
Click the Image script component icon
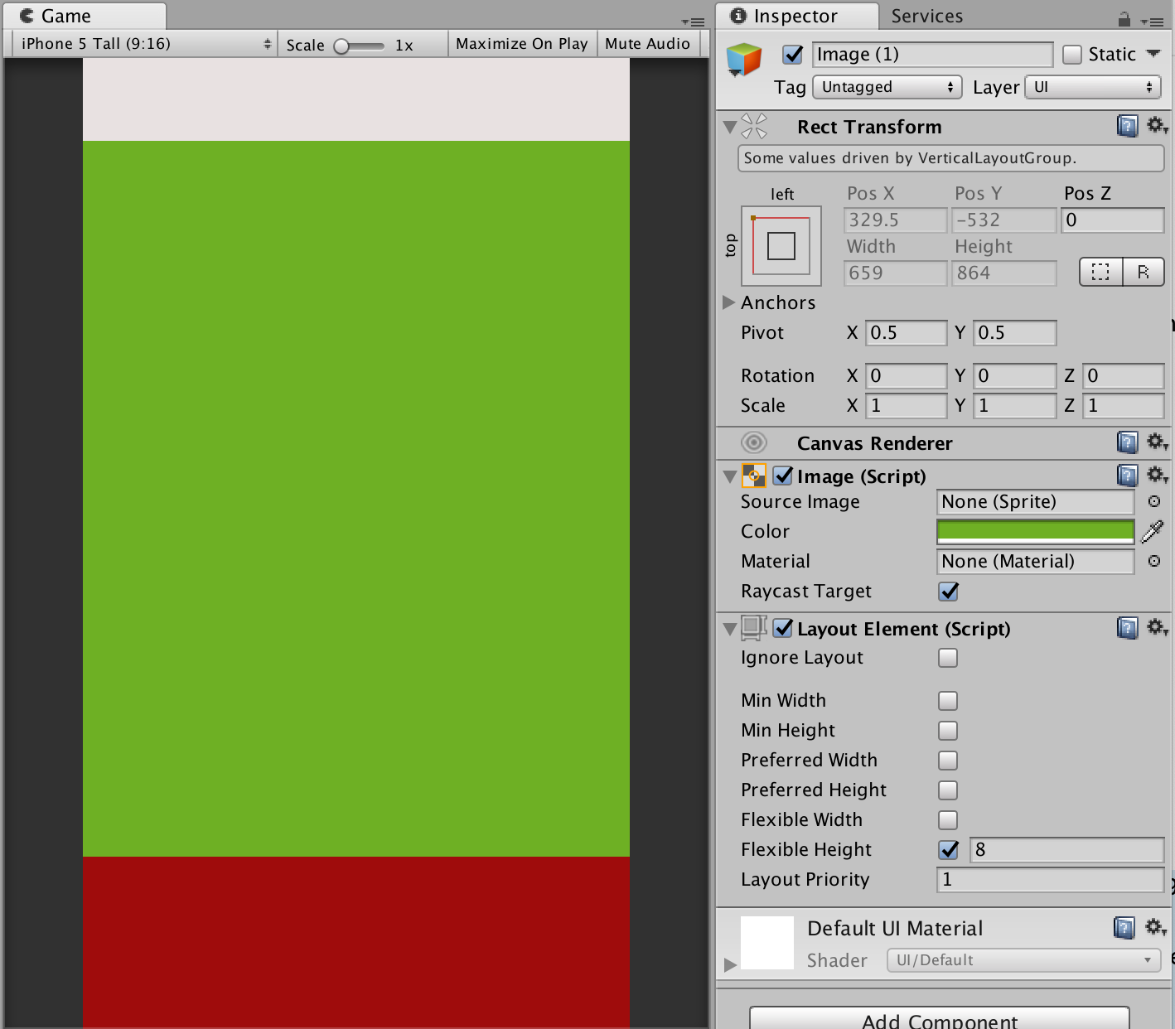tap(754, 476)
